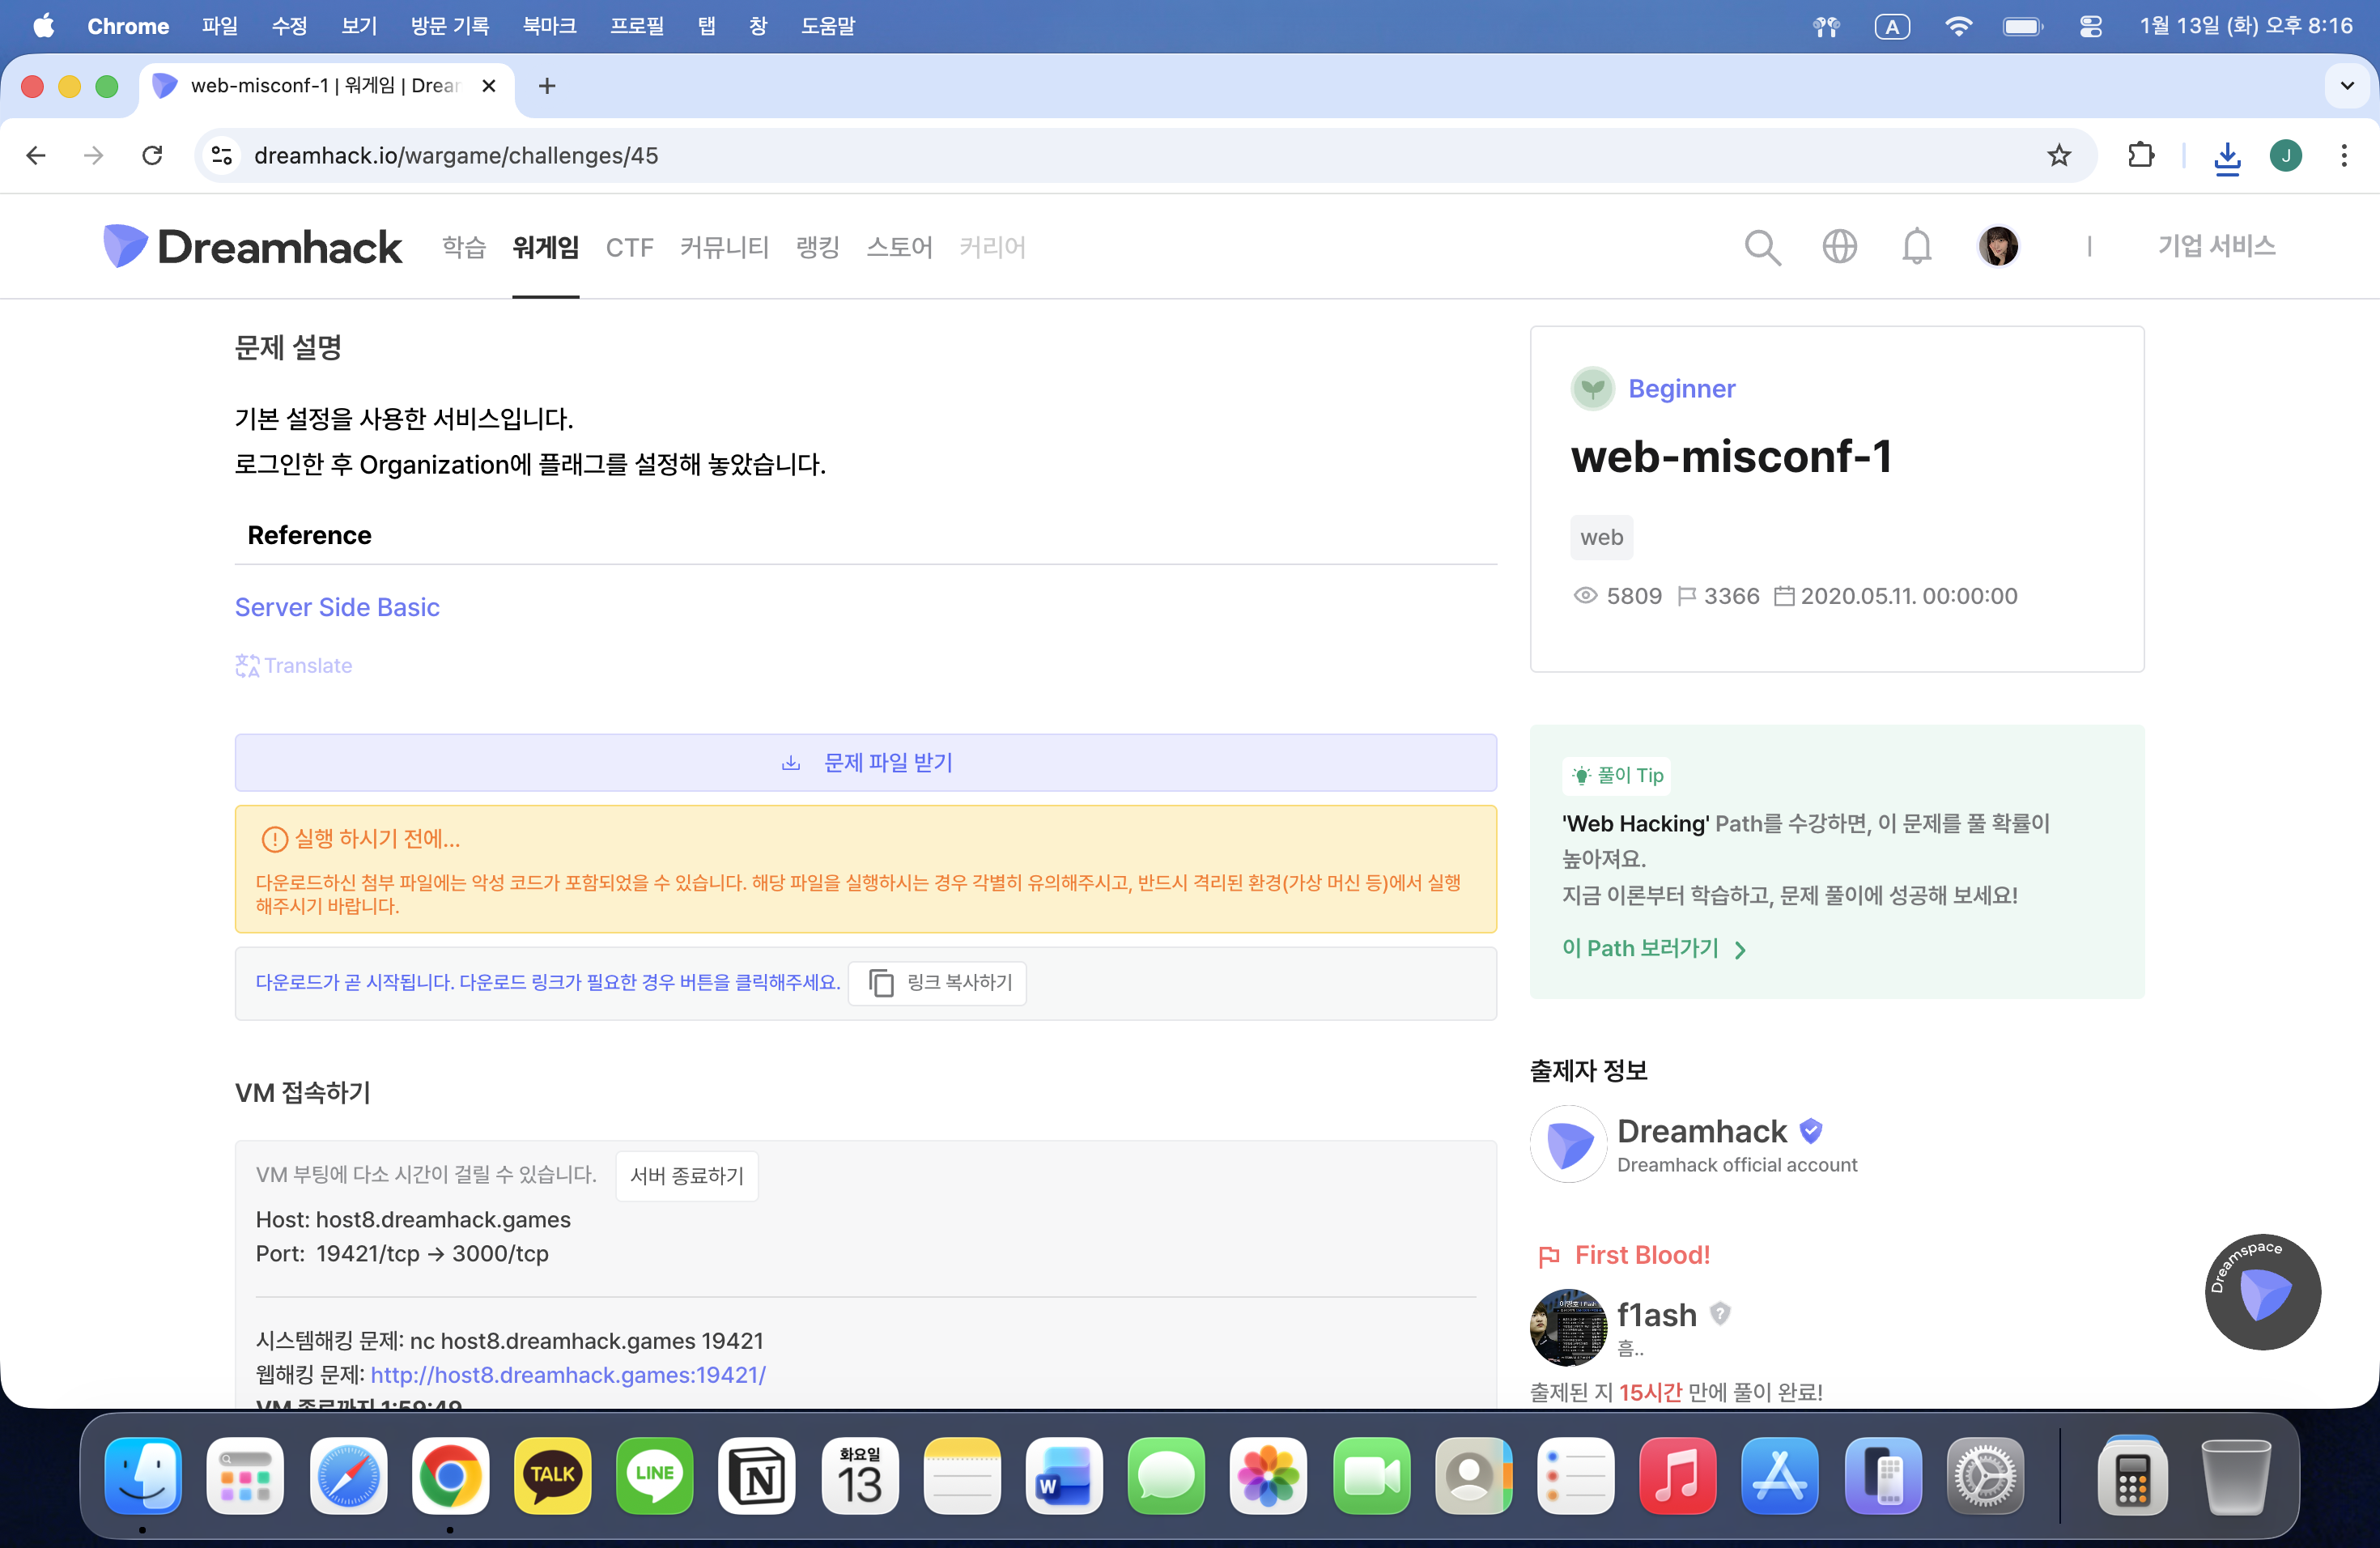Open macOS Control Center toggle icon
The width and height of the screenshot is (2380, 1548).
[x=2090, y=26]
